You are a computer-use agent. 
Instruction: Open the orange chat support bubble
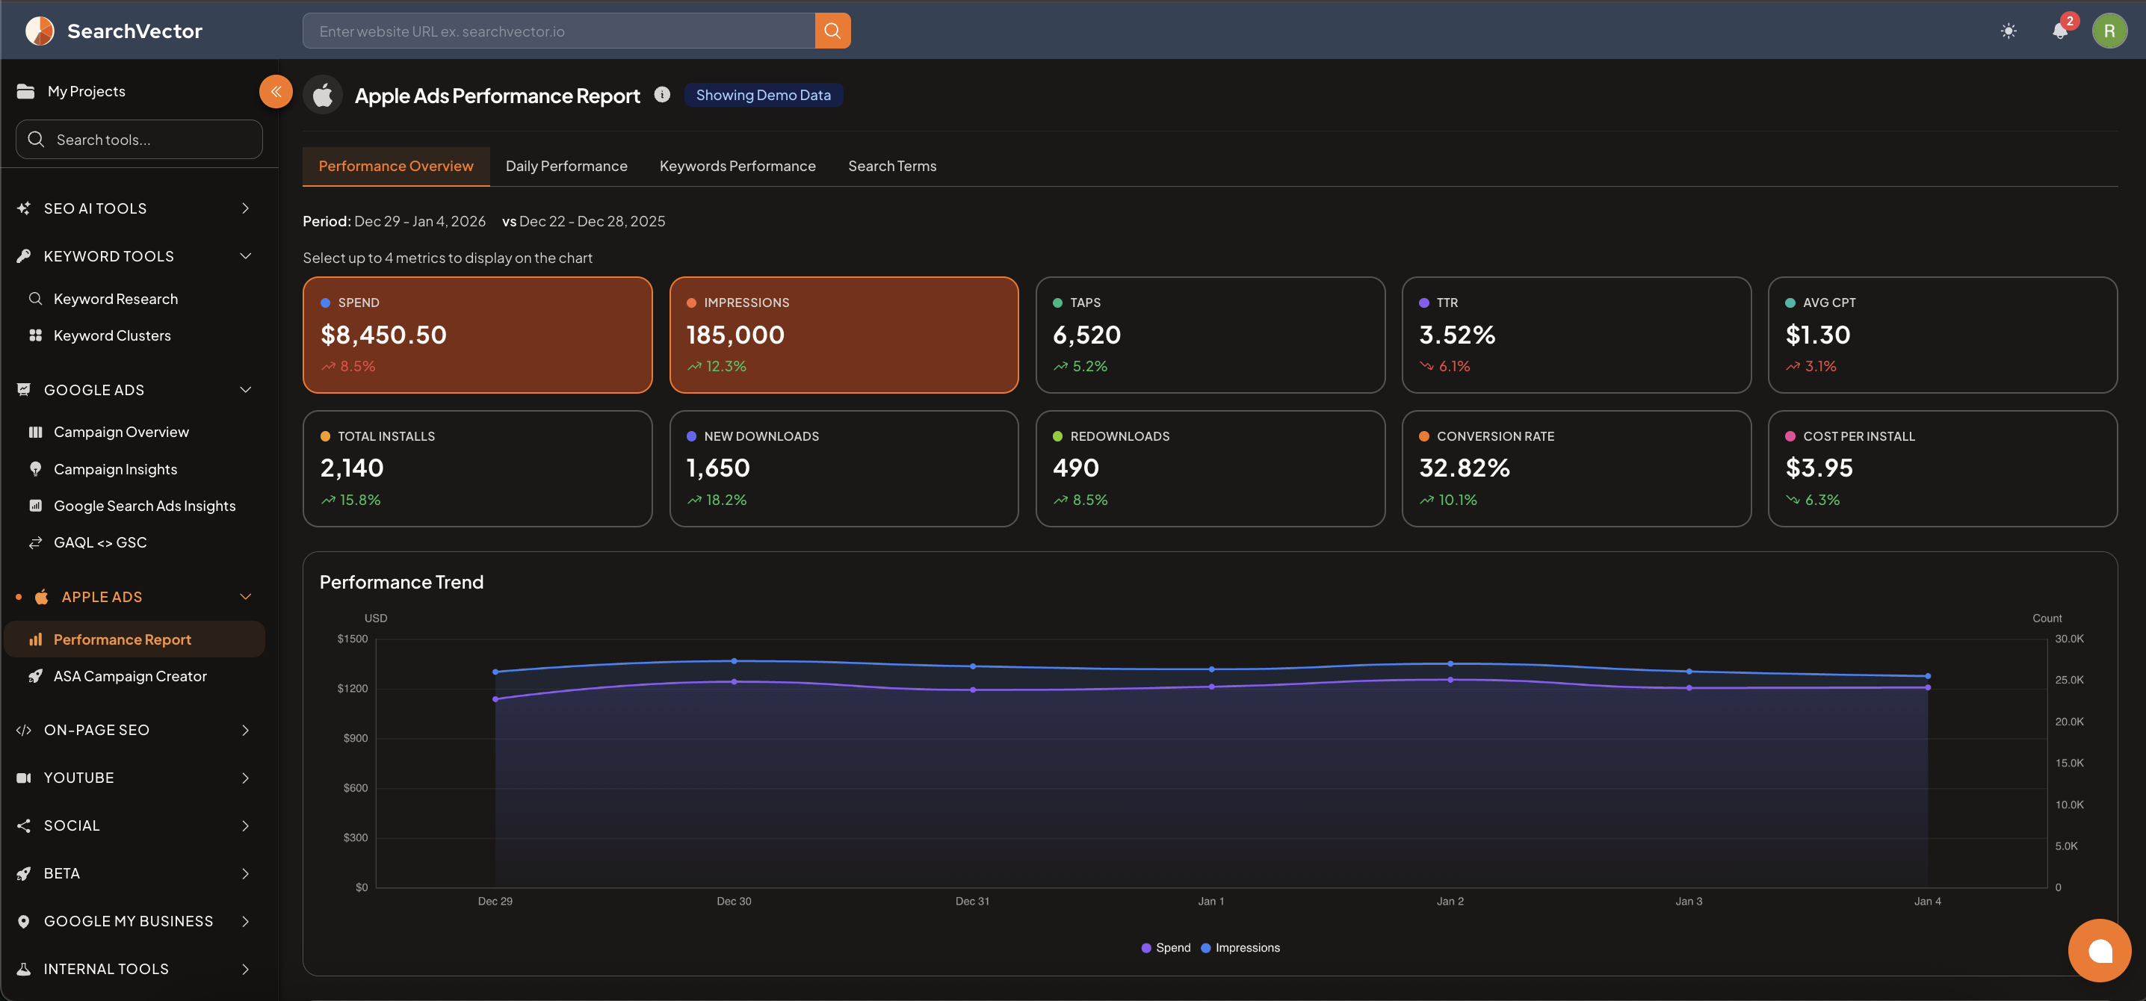[2100, 950]
